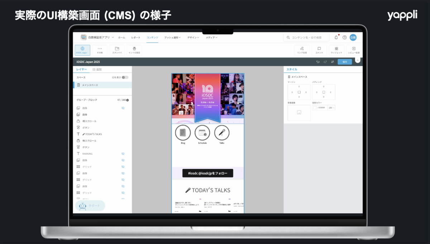Image resolution: width=430 pixels, height=244 pixels.
Task: Open the イントロ設定 tile
Action: (134, 50)
